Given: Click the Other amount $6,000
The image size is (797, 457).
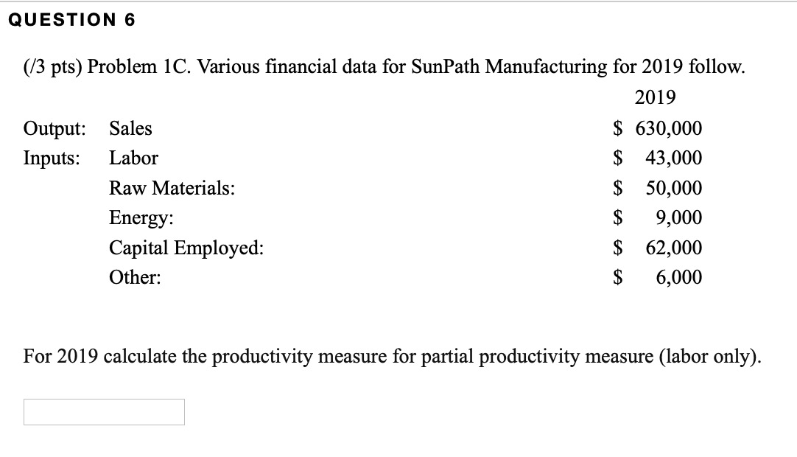Looking at the screenshot, I should coord(667,277).
